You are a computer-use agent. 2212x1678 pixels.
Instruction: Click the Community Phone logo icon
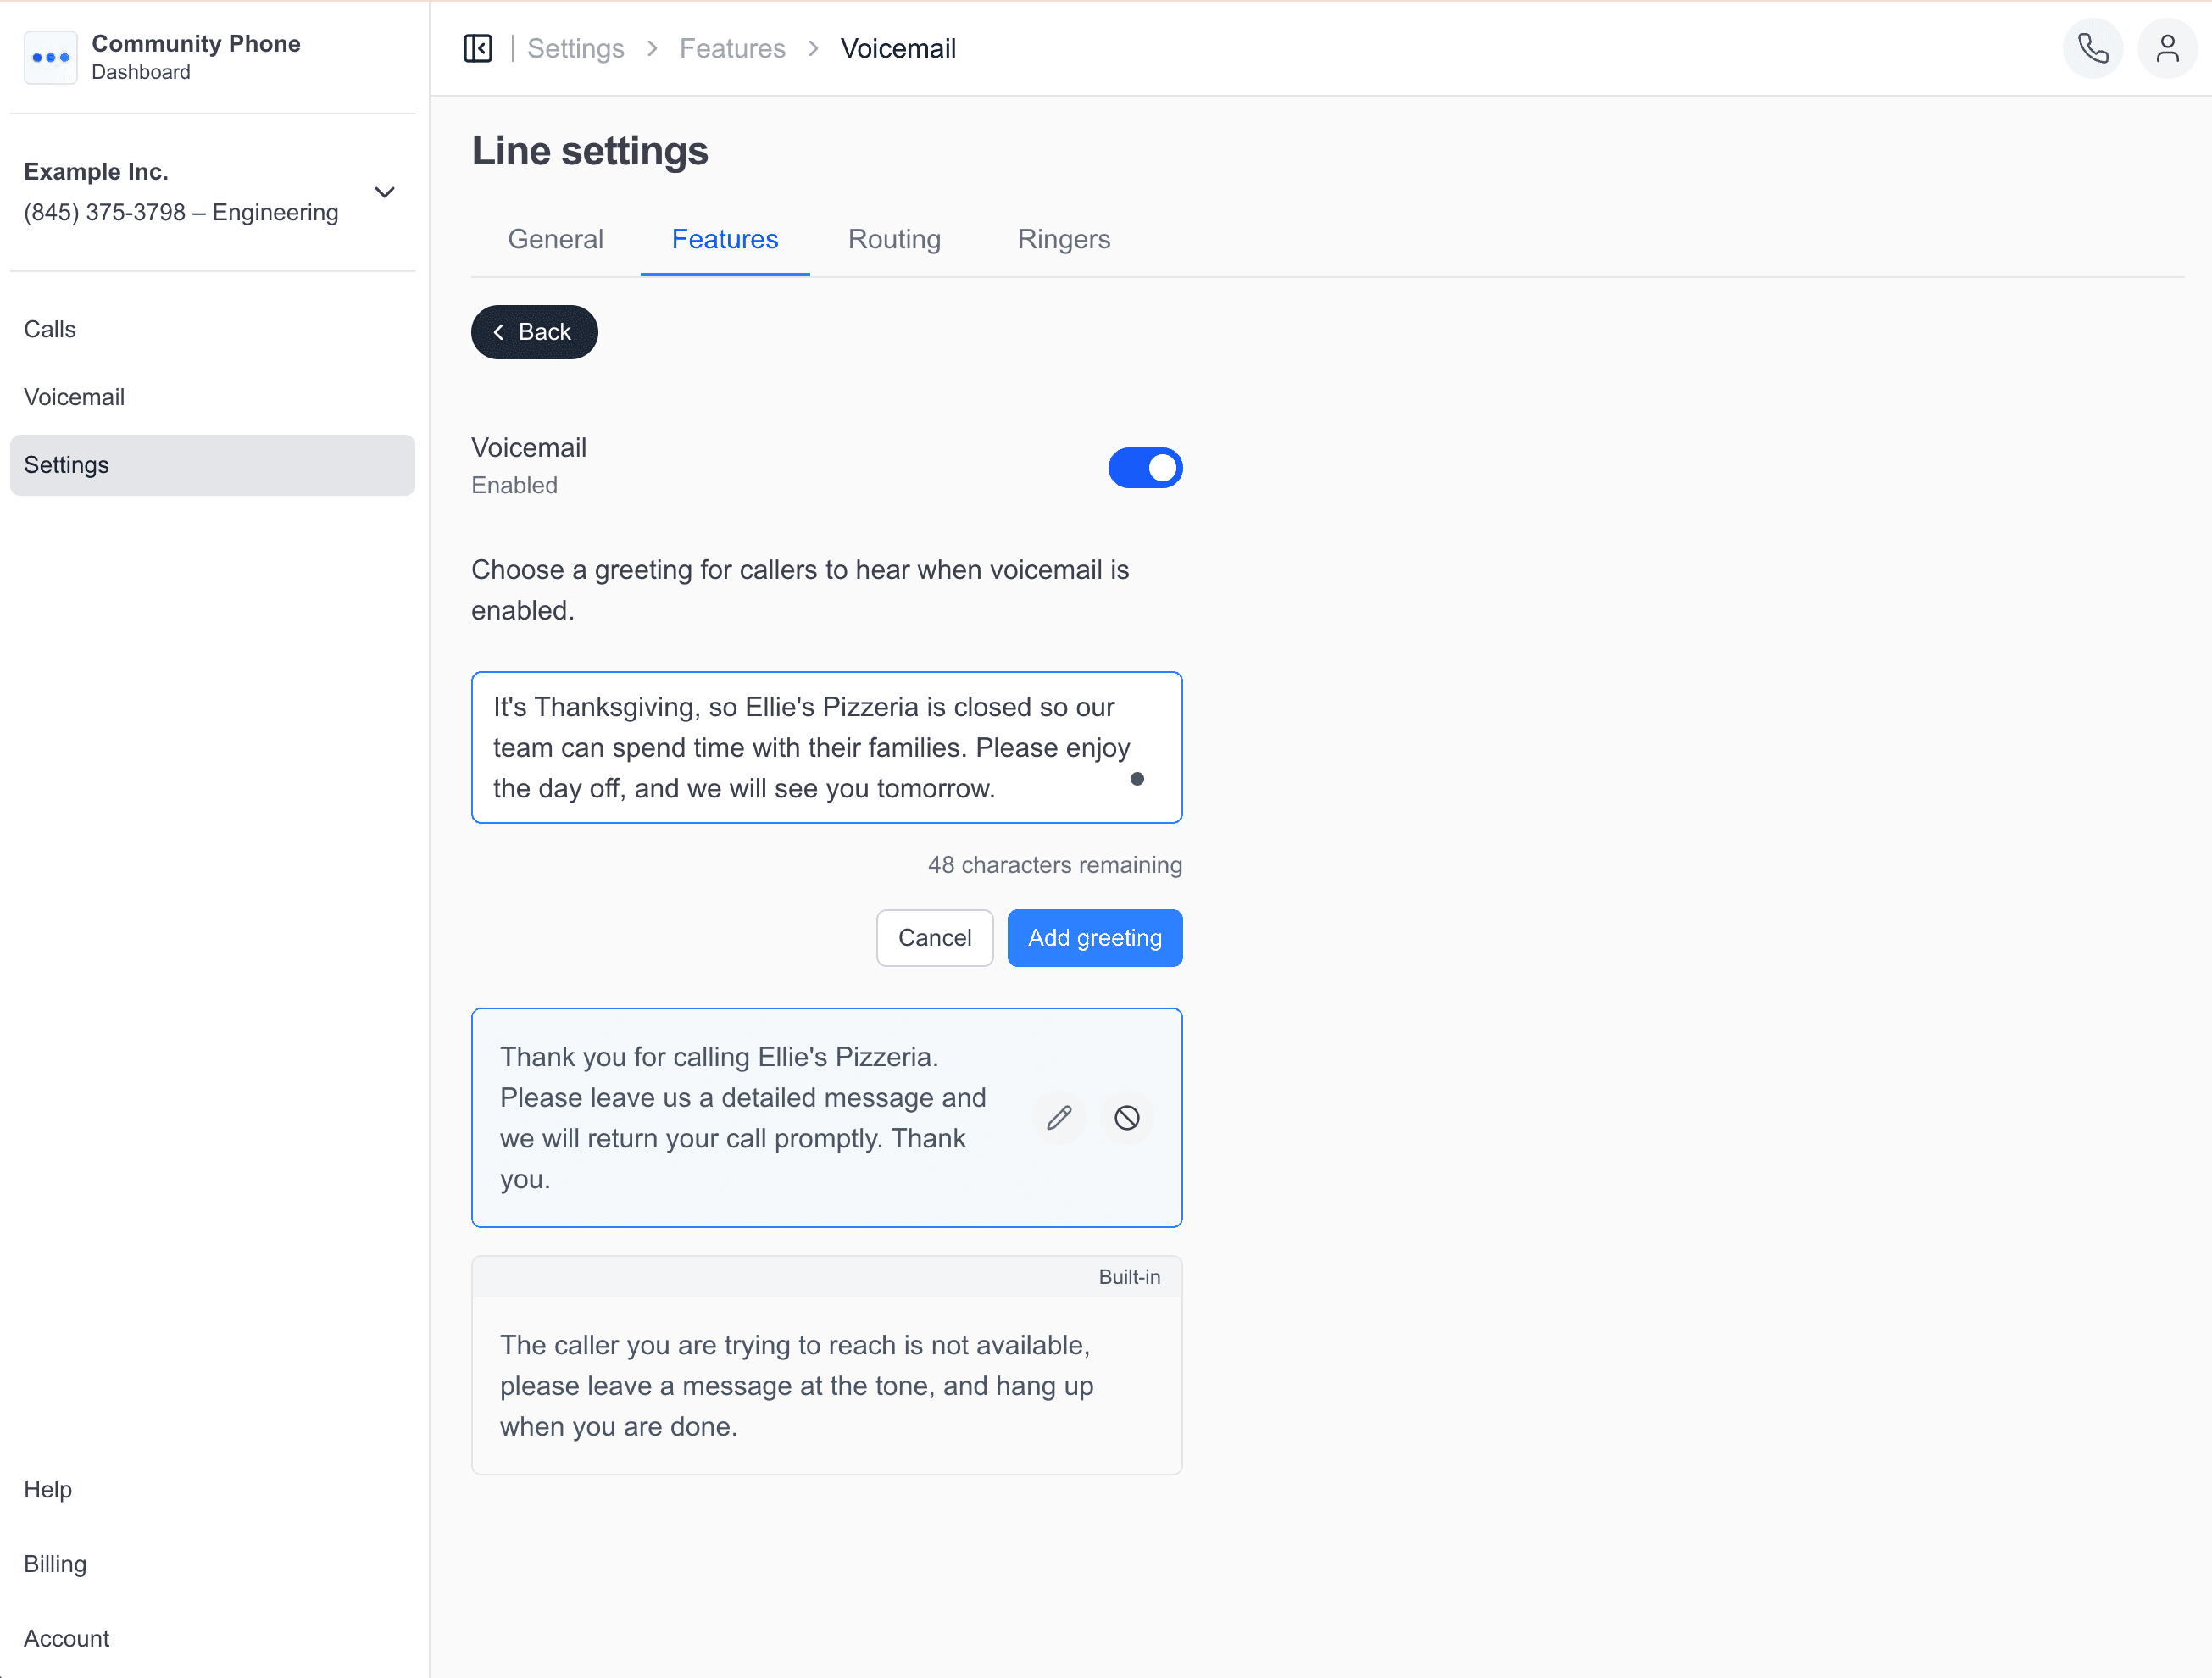point(50,57)
